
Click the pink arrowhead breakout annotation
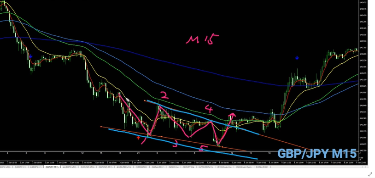point(232,116)
